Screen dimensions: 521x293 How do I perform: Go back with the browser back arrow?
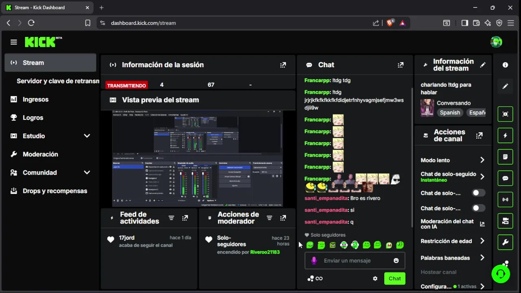pos(9,23)
